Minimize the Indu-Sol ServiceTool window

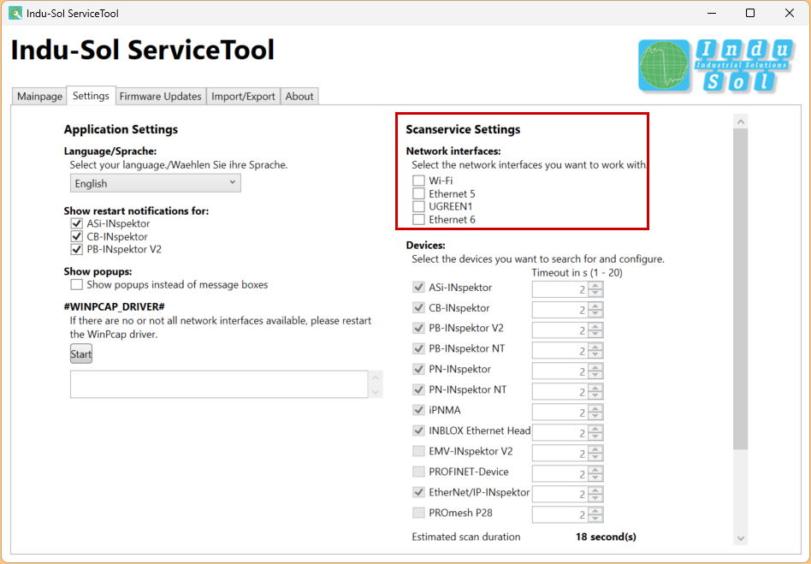[712, 13]
